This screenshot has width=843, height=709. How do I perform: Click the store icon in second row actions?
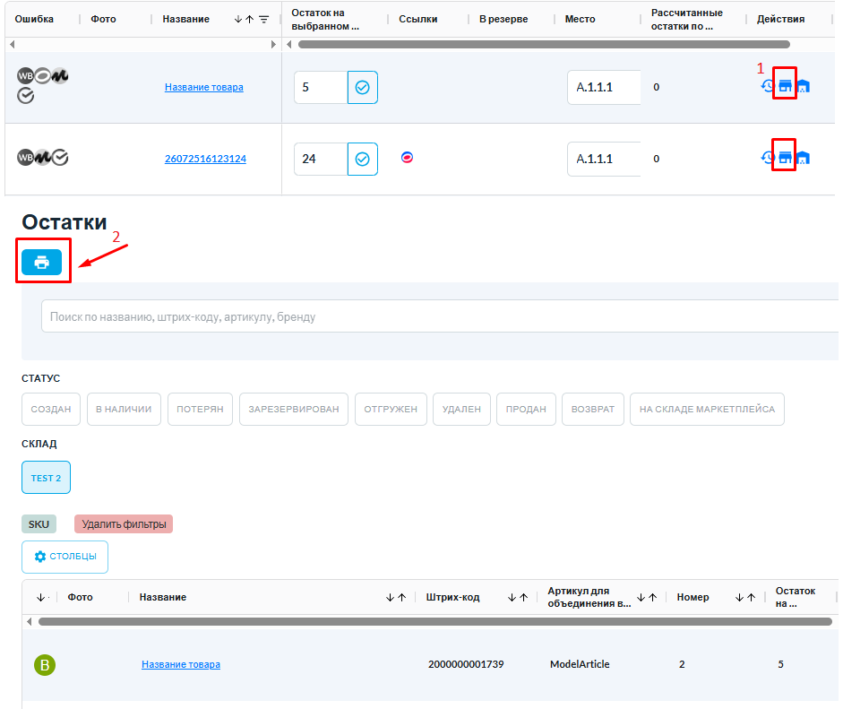pyautogui.click(x=785, y=158)
